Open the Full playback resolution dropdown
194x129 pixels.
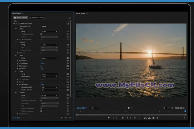click(165, 108)
